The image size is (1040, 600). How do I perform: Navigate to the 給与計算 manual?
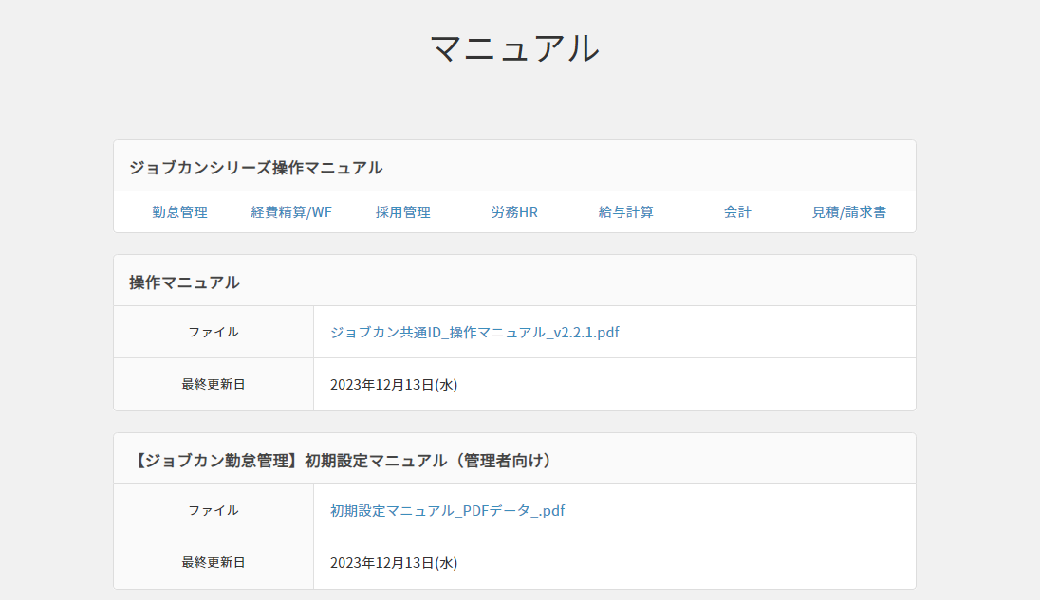coord(625,212)
